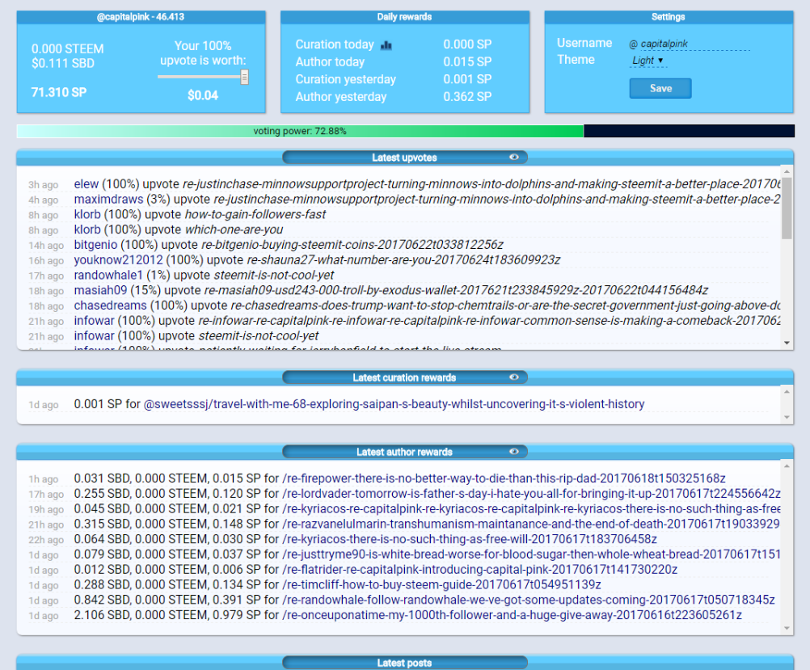This screenshot has height=670, width=810.
Task: Open the randowhale1 user link
Action: click(108, 276)
